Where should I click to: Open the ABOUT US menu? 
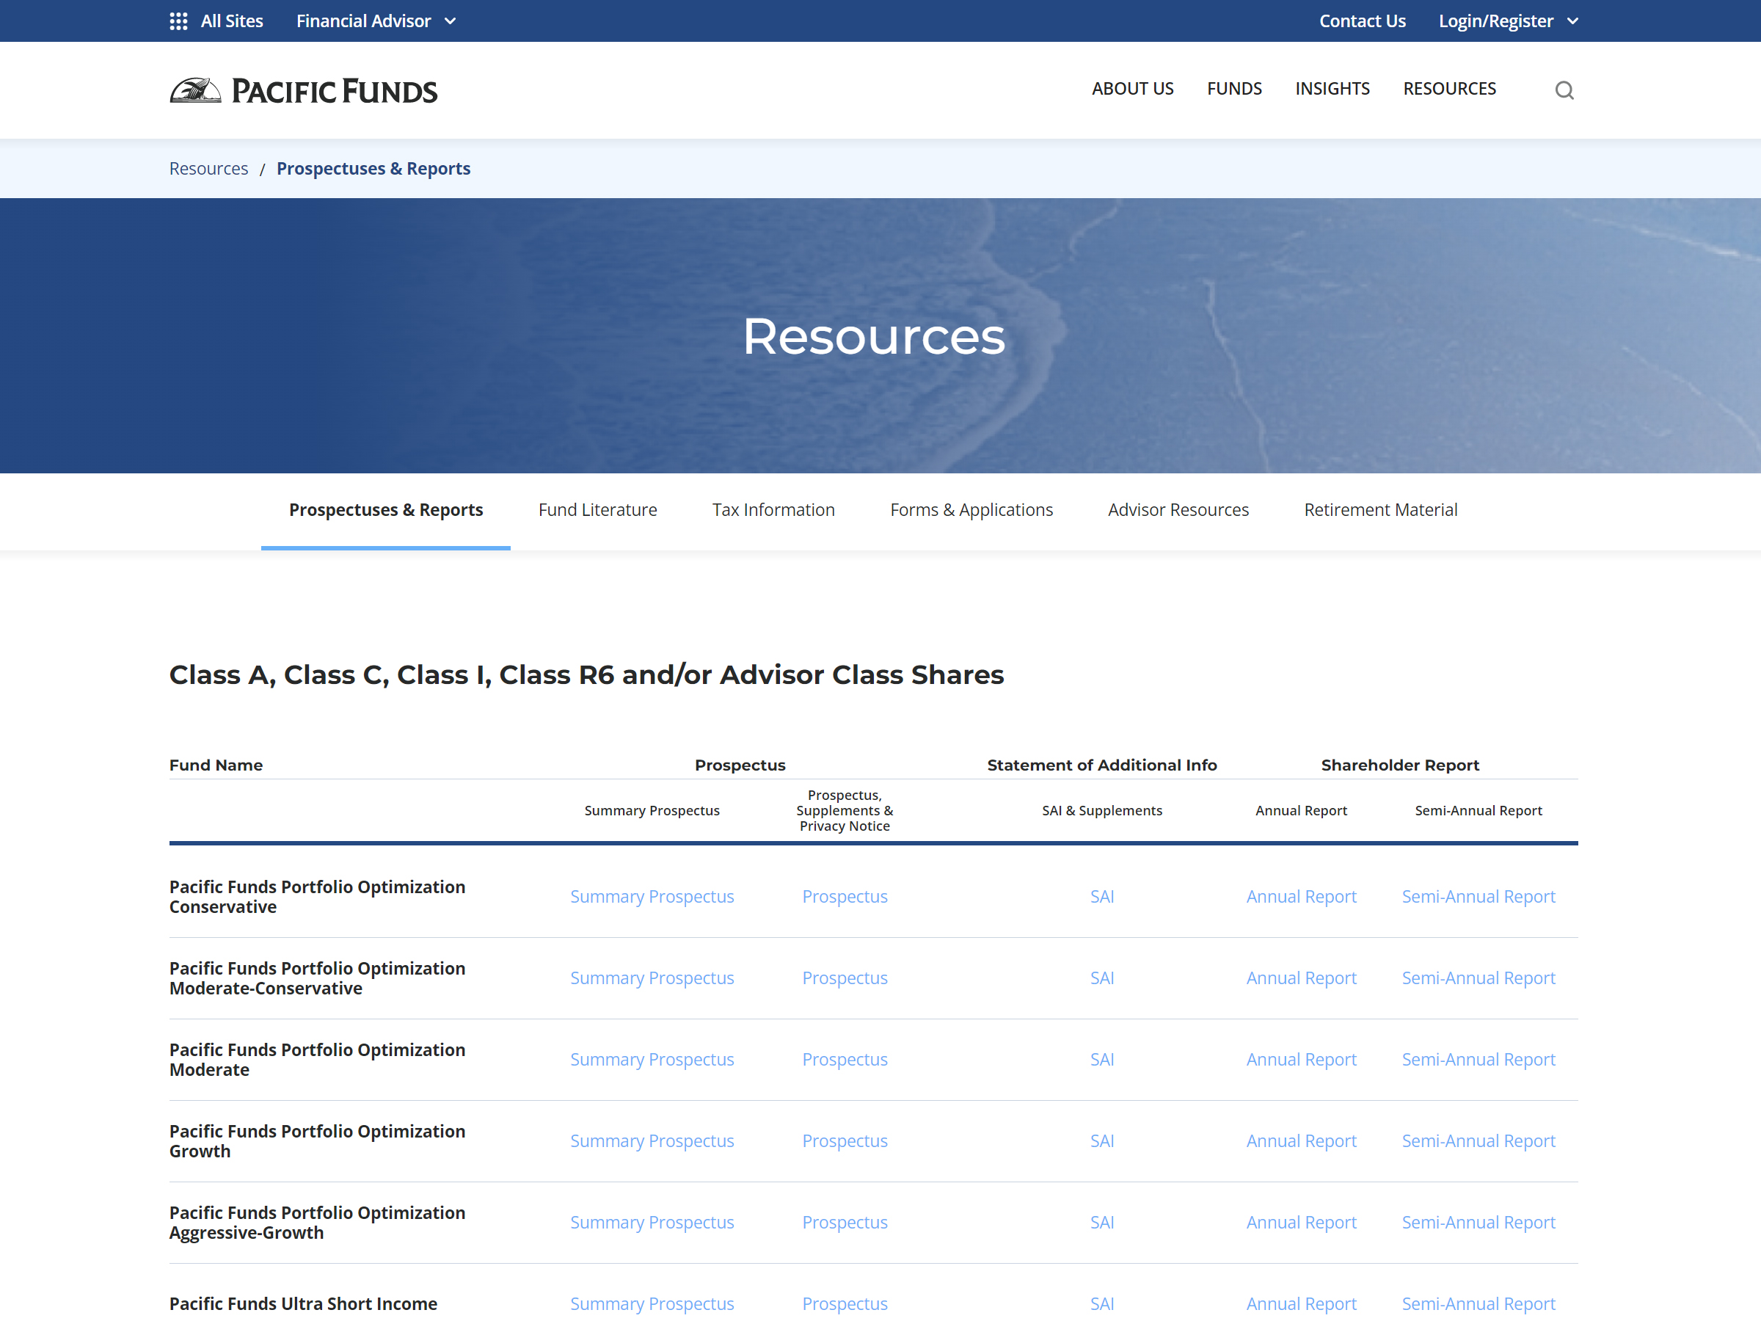[1132, 88]
